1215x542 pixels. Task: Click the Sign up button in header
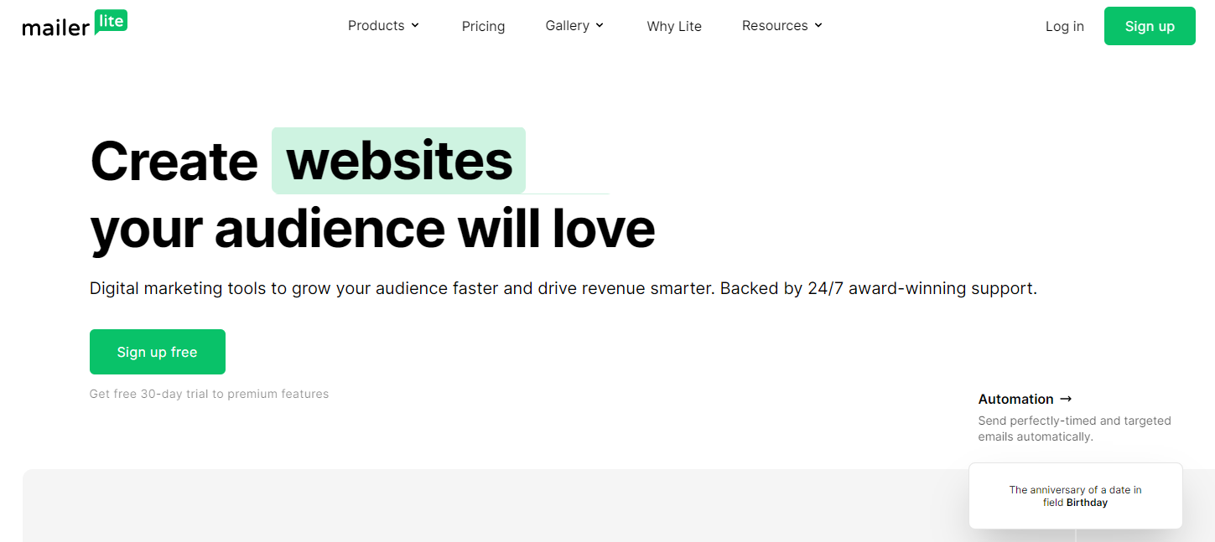pyautogui.click(x=1150, y=26)
